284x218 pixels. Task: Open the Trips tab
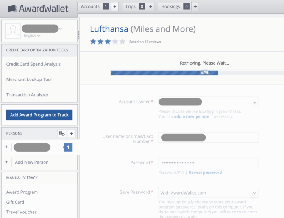click(x=130, y=6)
